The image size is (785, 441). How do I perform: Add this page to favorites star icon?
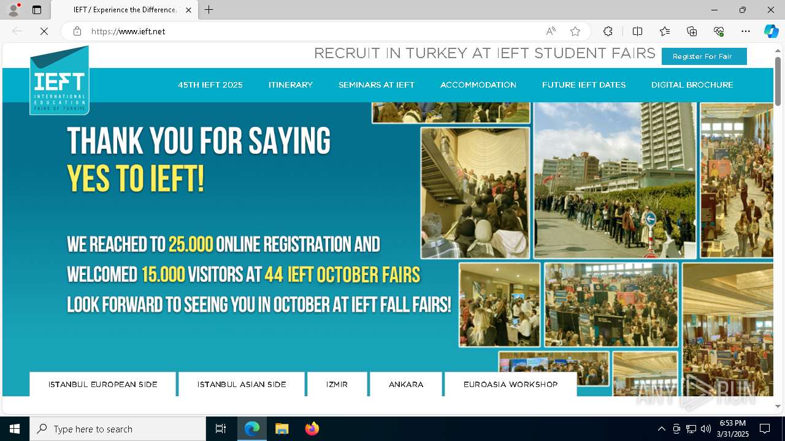(575, 31)
